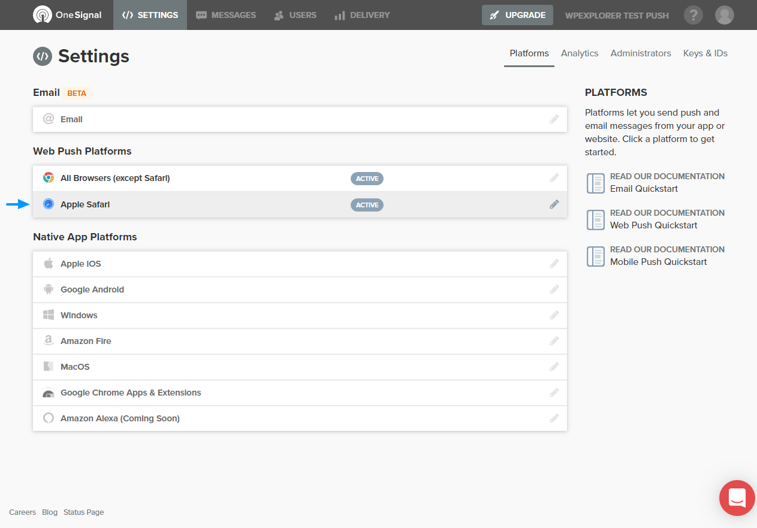Click the pencil edit icon for Apple Safari

554,204
